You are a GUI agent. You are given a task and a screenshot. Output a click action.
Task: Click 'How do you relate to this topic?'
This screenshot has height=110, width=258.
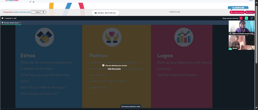(x=44, y=88)
